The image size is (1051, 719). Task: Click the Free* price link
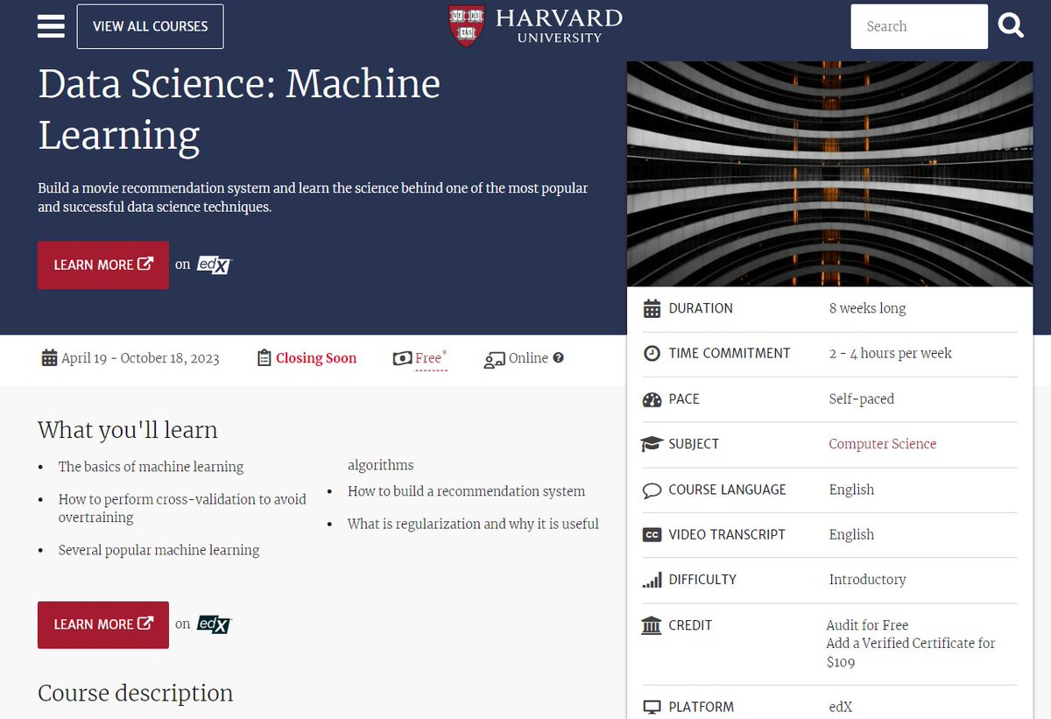tap(431, 358)
